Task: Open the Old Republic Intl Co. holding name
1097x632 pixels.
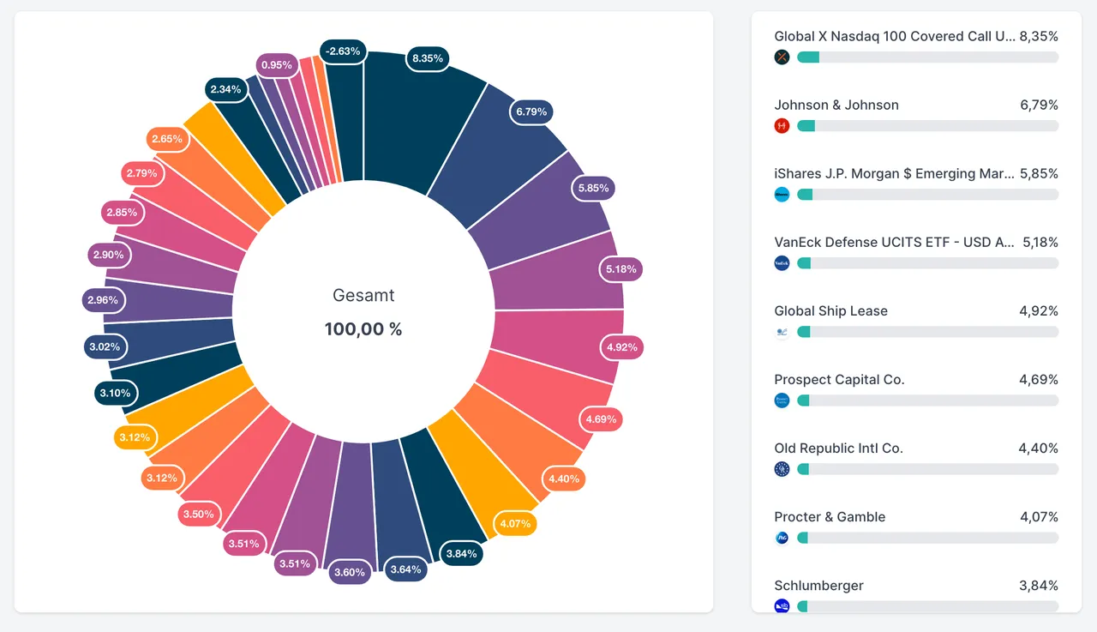Action: point(838,448)
